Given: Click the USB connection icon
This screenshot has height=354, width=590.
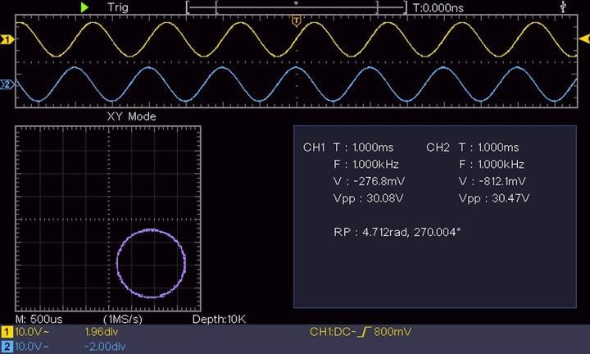Looking at the screenshot, I should click(x=563, y=7).
